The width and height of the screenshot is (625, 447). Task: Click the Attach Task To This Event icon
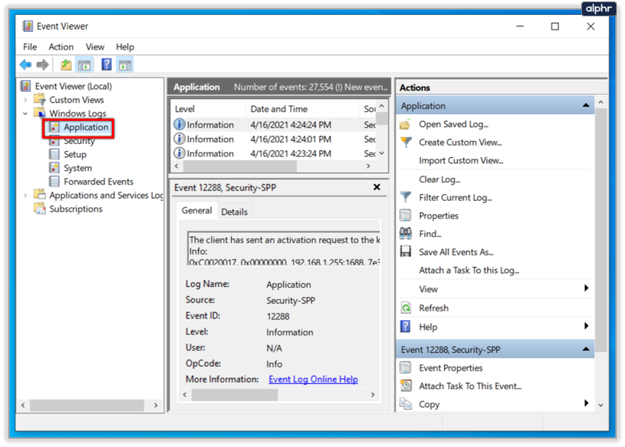406,385
